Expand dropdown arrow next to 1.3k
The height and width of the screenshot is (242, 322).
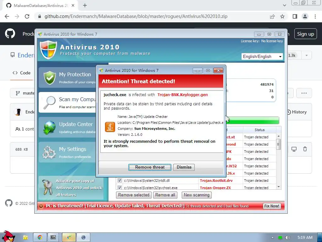pos(306,55)
